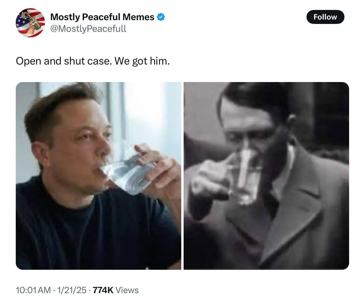The width and height of the screenshot is (364, 301).
Task: Open the "Mostly Peaceful Memes" display name
Action: 102,17
